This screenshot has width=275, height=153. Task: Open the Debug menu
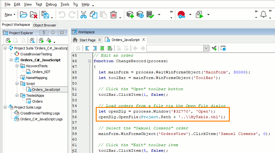pos(51,4)
